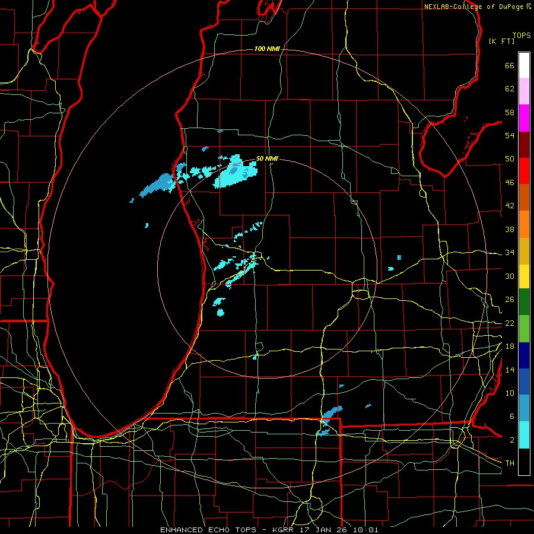Click the "54" value on the scale
Image resolution: width=534 pixels, height=534 pixels.
click(510, 135)
